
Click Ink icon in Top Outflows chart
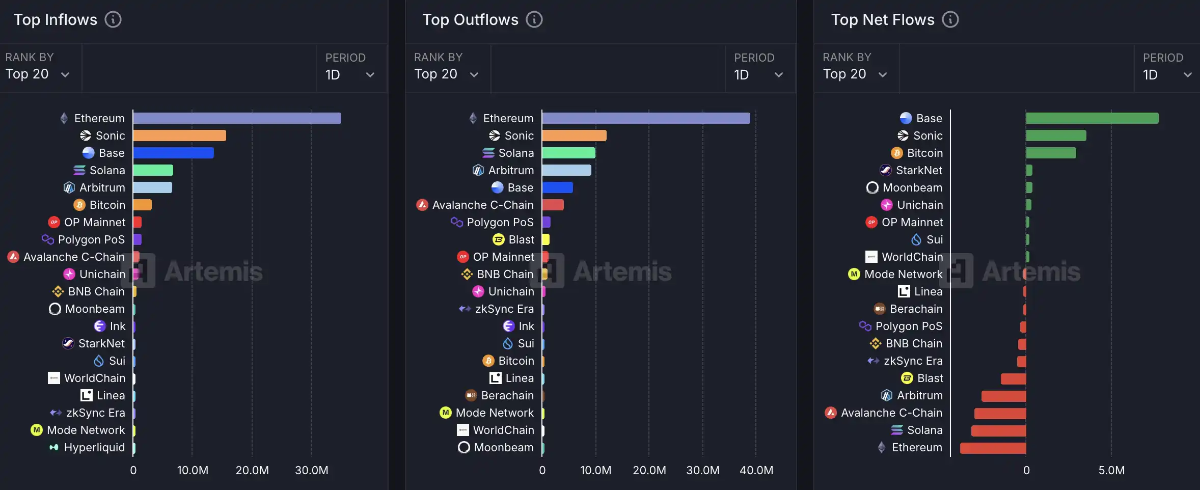pos(509,326)
